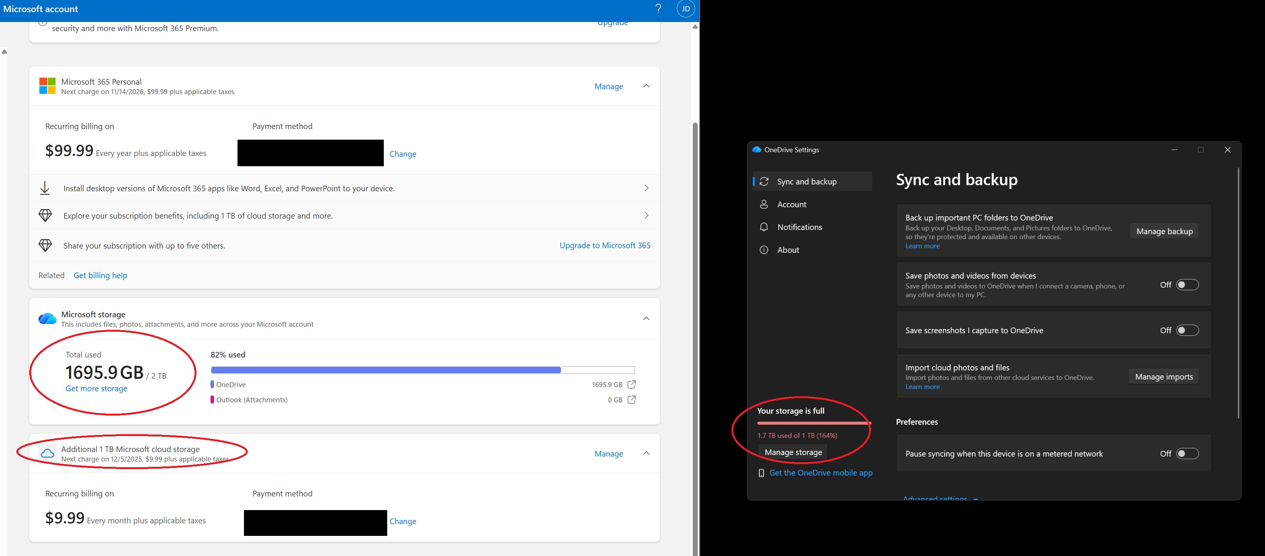This screenshot has width=1265, height=556.
Task: Open the JD account avatar menu
Action: coord(686,9)
